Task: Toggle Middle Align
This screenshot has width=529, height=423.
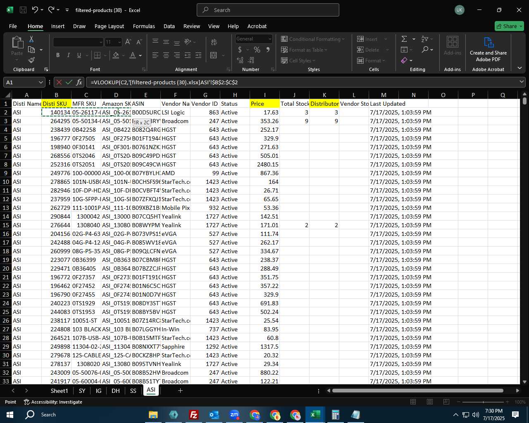Action: click(x=166, y=42)
